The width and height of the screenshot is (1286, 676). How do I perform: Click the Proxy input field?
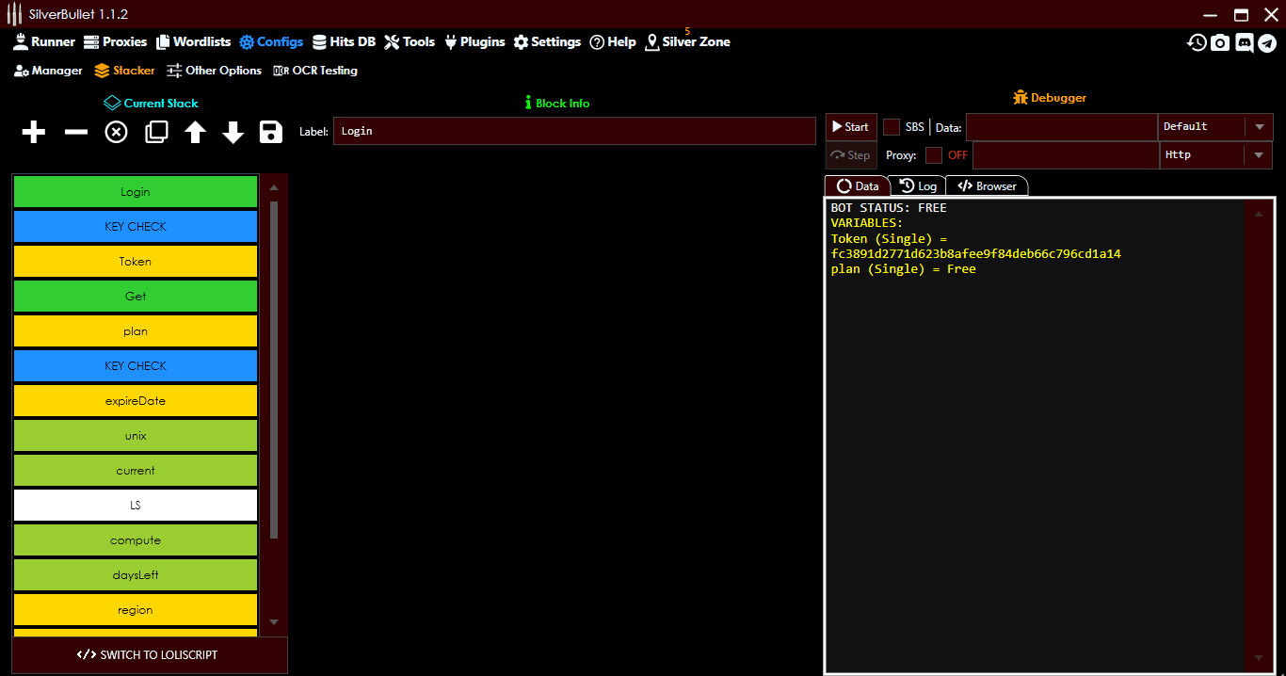[1066, 155]
